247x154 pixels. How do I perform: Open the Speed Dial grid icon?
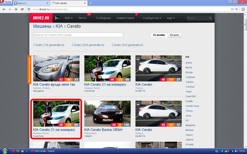click(x=22, y=9)
